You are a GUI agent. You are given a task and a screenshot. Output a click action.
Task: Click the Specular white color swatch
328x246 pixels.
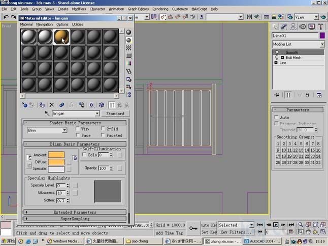click(x=56, y=169)
